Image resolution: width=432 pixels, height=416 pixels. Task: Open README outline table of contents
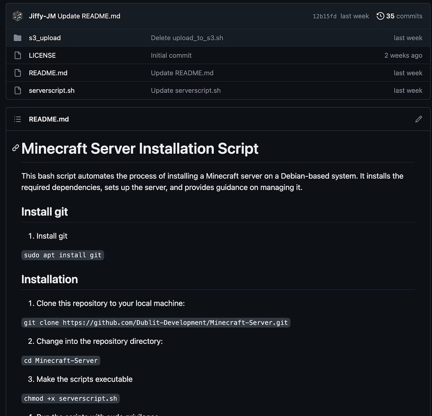click(18, 119)
